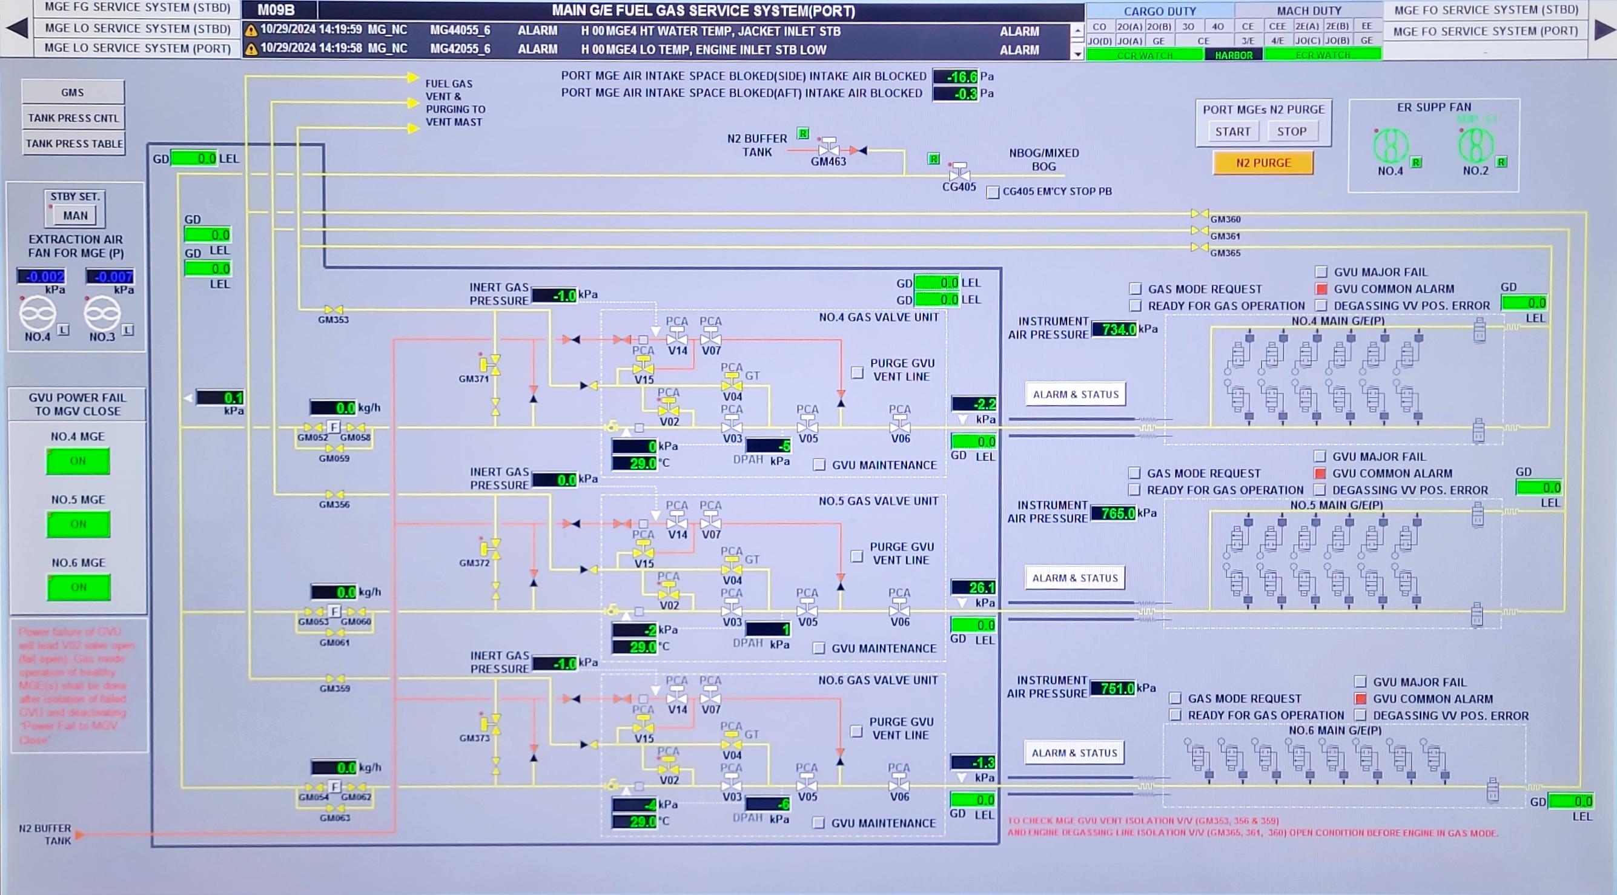Open Alarm & Status for NO.6 Main G/E
The width and height of the screenshot is (1617, 895).
[x=1074, y=753]
